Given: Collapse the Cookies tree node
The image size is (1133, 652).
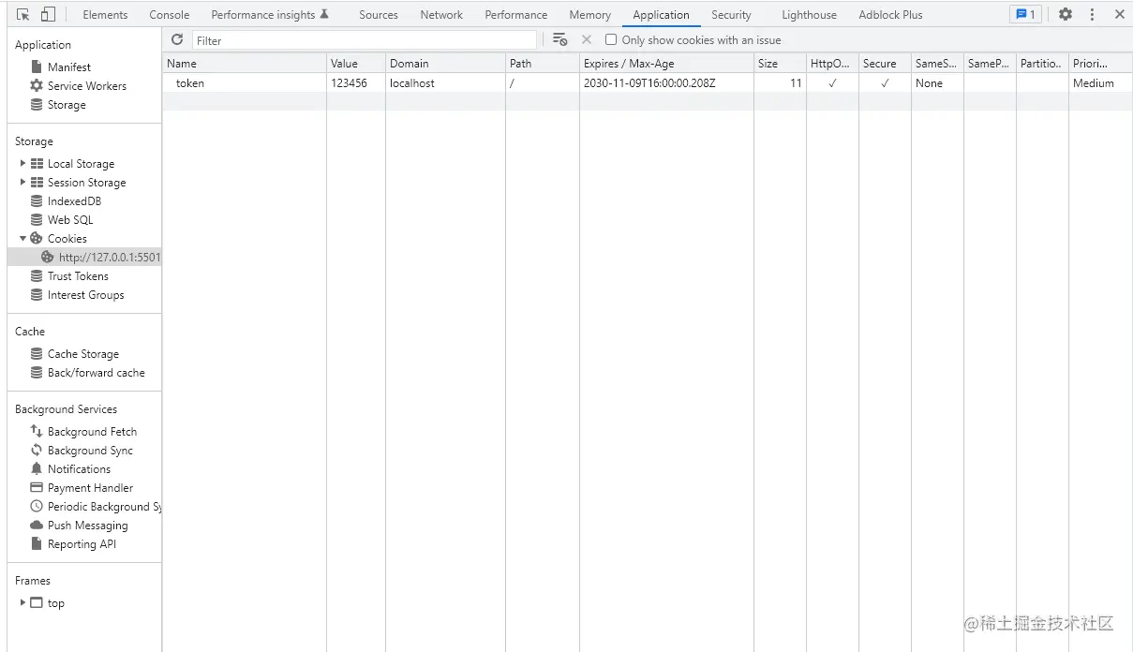Looking at the screenshot, I should click(22, 238).
